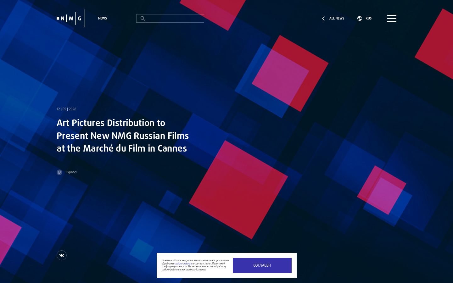Open the NEWS section link
Image resolution: width=453 pixels, height=283 pixels.
tap(102, 18)
